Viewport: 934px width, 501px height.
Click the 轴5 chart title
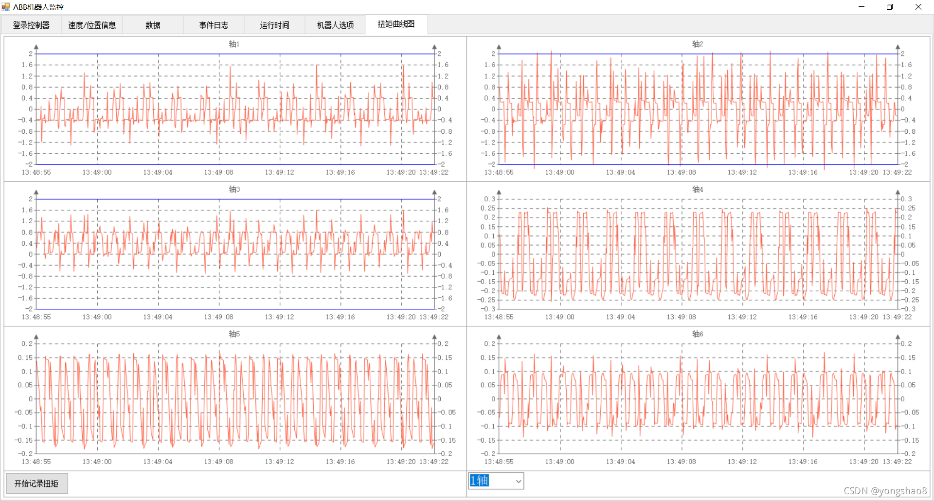[234, 334]
